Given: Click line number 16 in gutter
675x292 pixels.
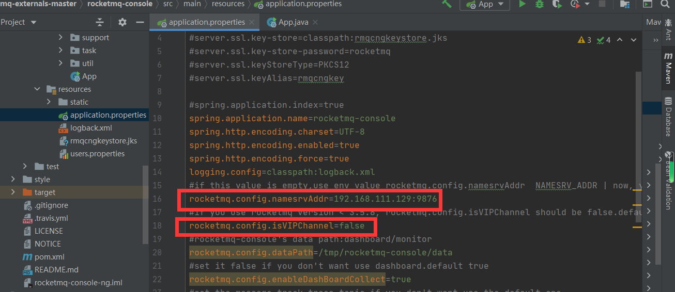Looking at the screenshot, I should [x=157, y=199].
